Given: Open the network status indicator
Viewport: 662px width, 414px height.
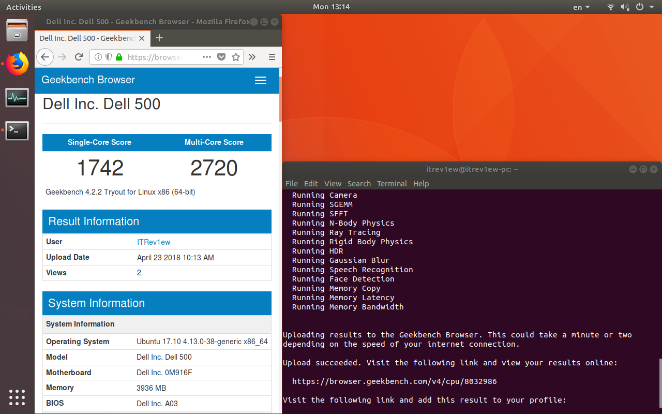Looking at the screenshot, I should 611,7.
